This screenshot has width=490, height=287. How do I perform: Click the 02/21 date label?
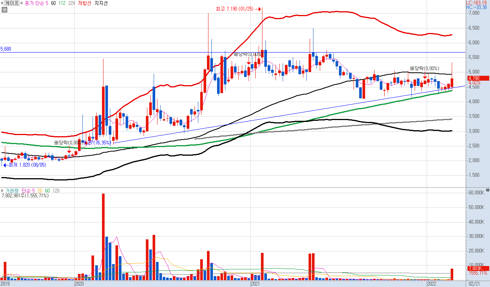point(474,284)
